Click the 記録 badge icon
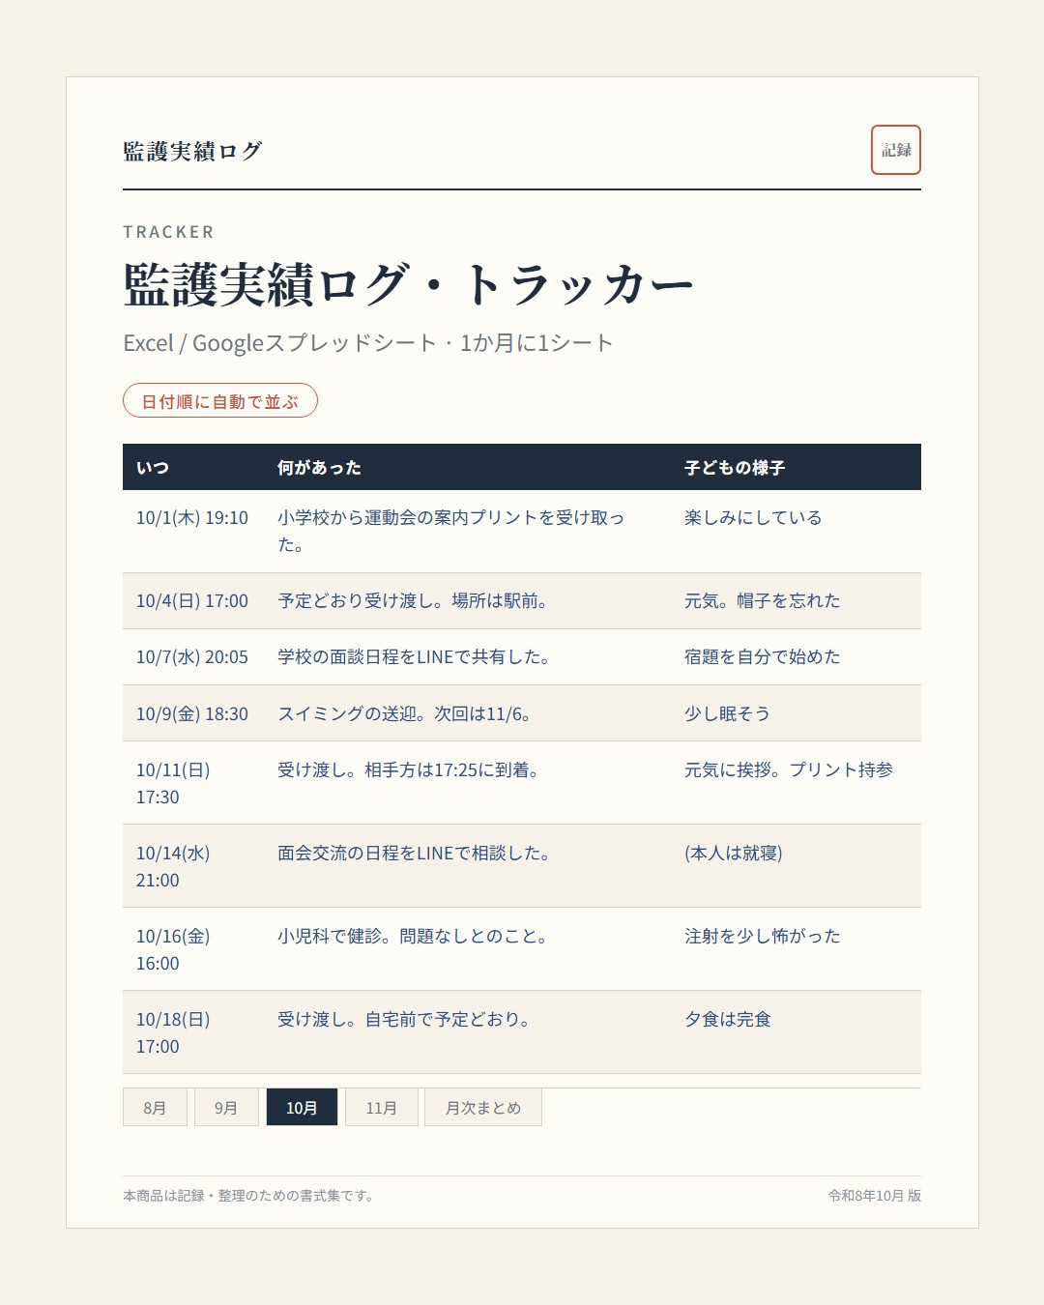Image resolution: width=1044 pixels, height=1305 pixels. coord(895,150)
